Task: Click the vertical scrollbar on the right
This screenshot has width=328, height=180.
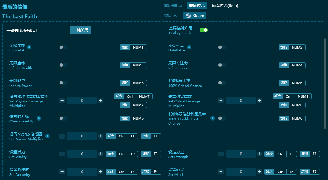Action: tap(325, 83)
